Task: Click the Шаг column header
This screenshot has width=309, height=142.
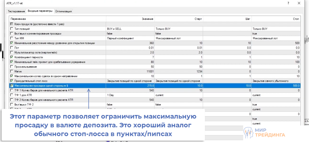Action: pos(227,19)
